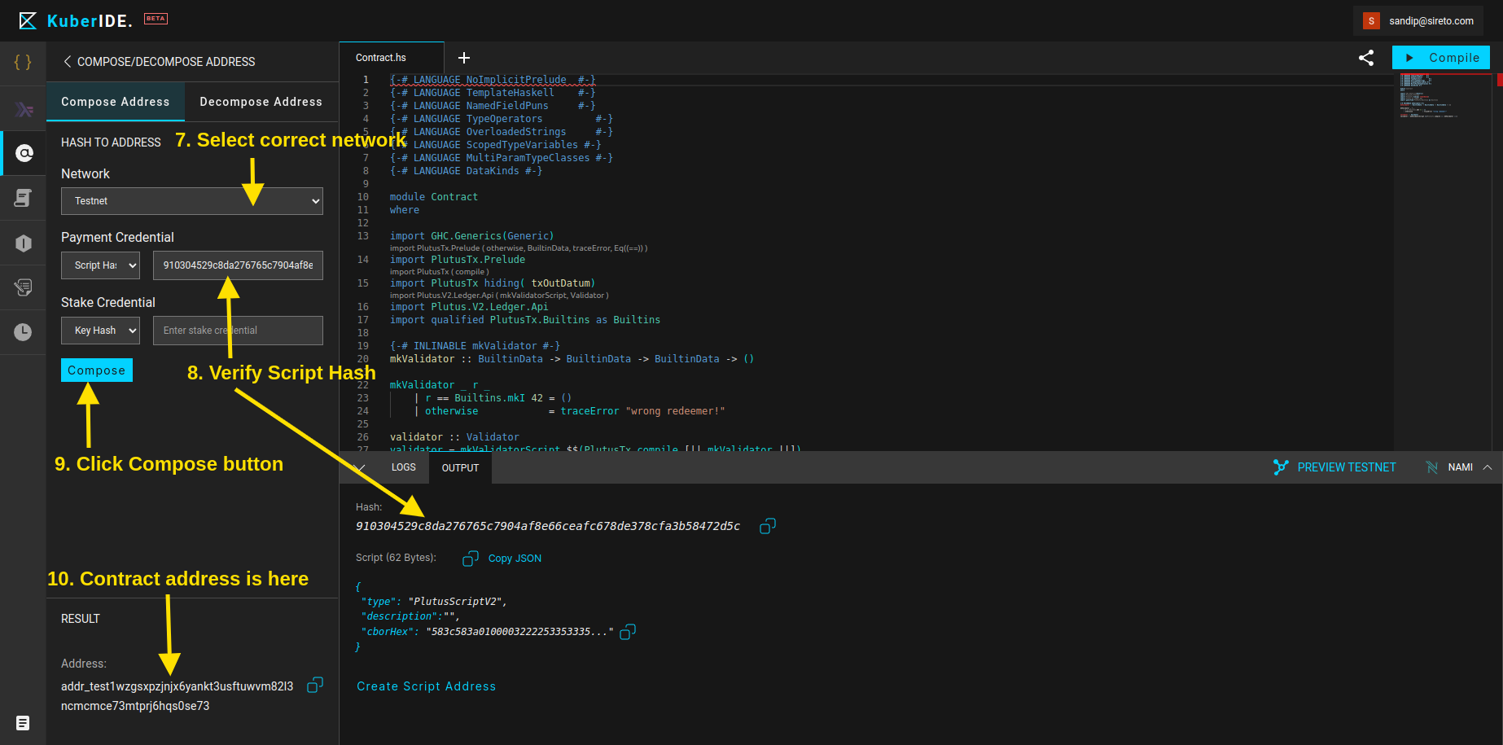Open Payment Credential type dropdown Script Hash
Screen dimensions: 1503x745
(100, 265)
